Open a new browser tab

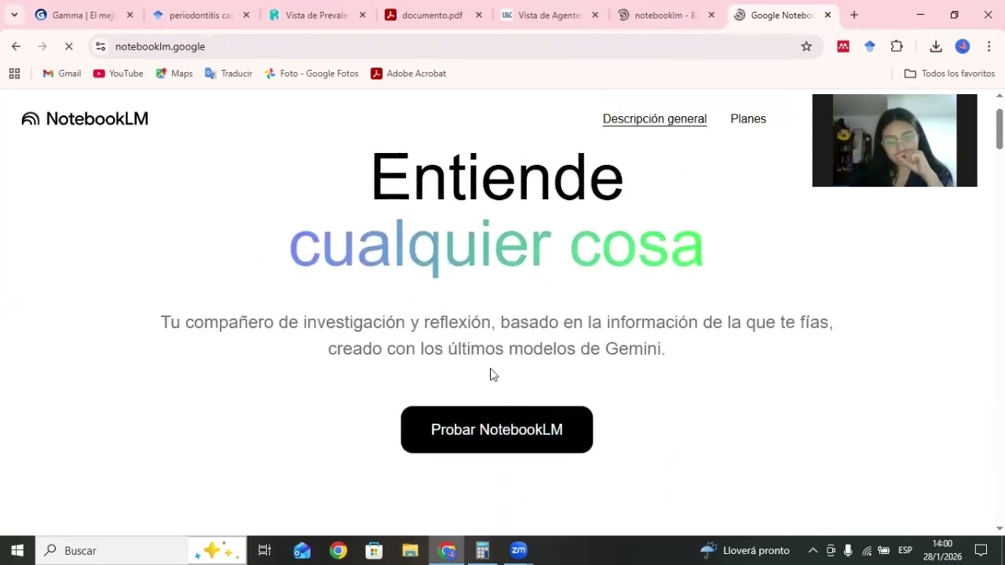[x=854, y=15]
